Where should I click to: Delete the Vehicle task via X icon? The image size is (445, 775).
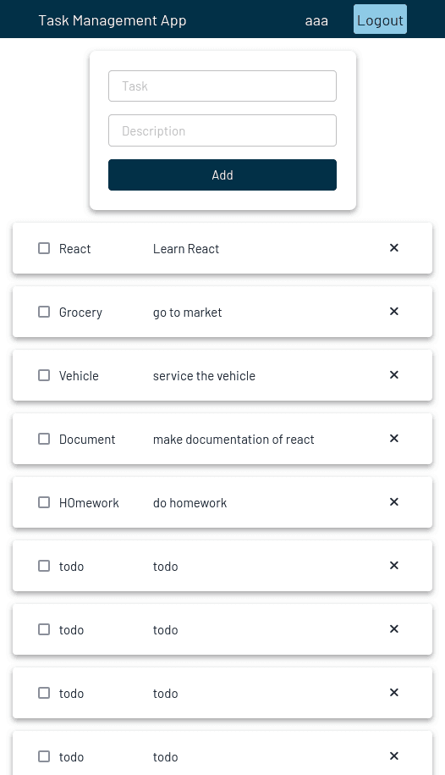[393, 374]
